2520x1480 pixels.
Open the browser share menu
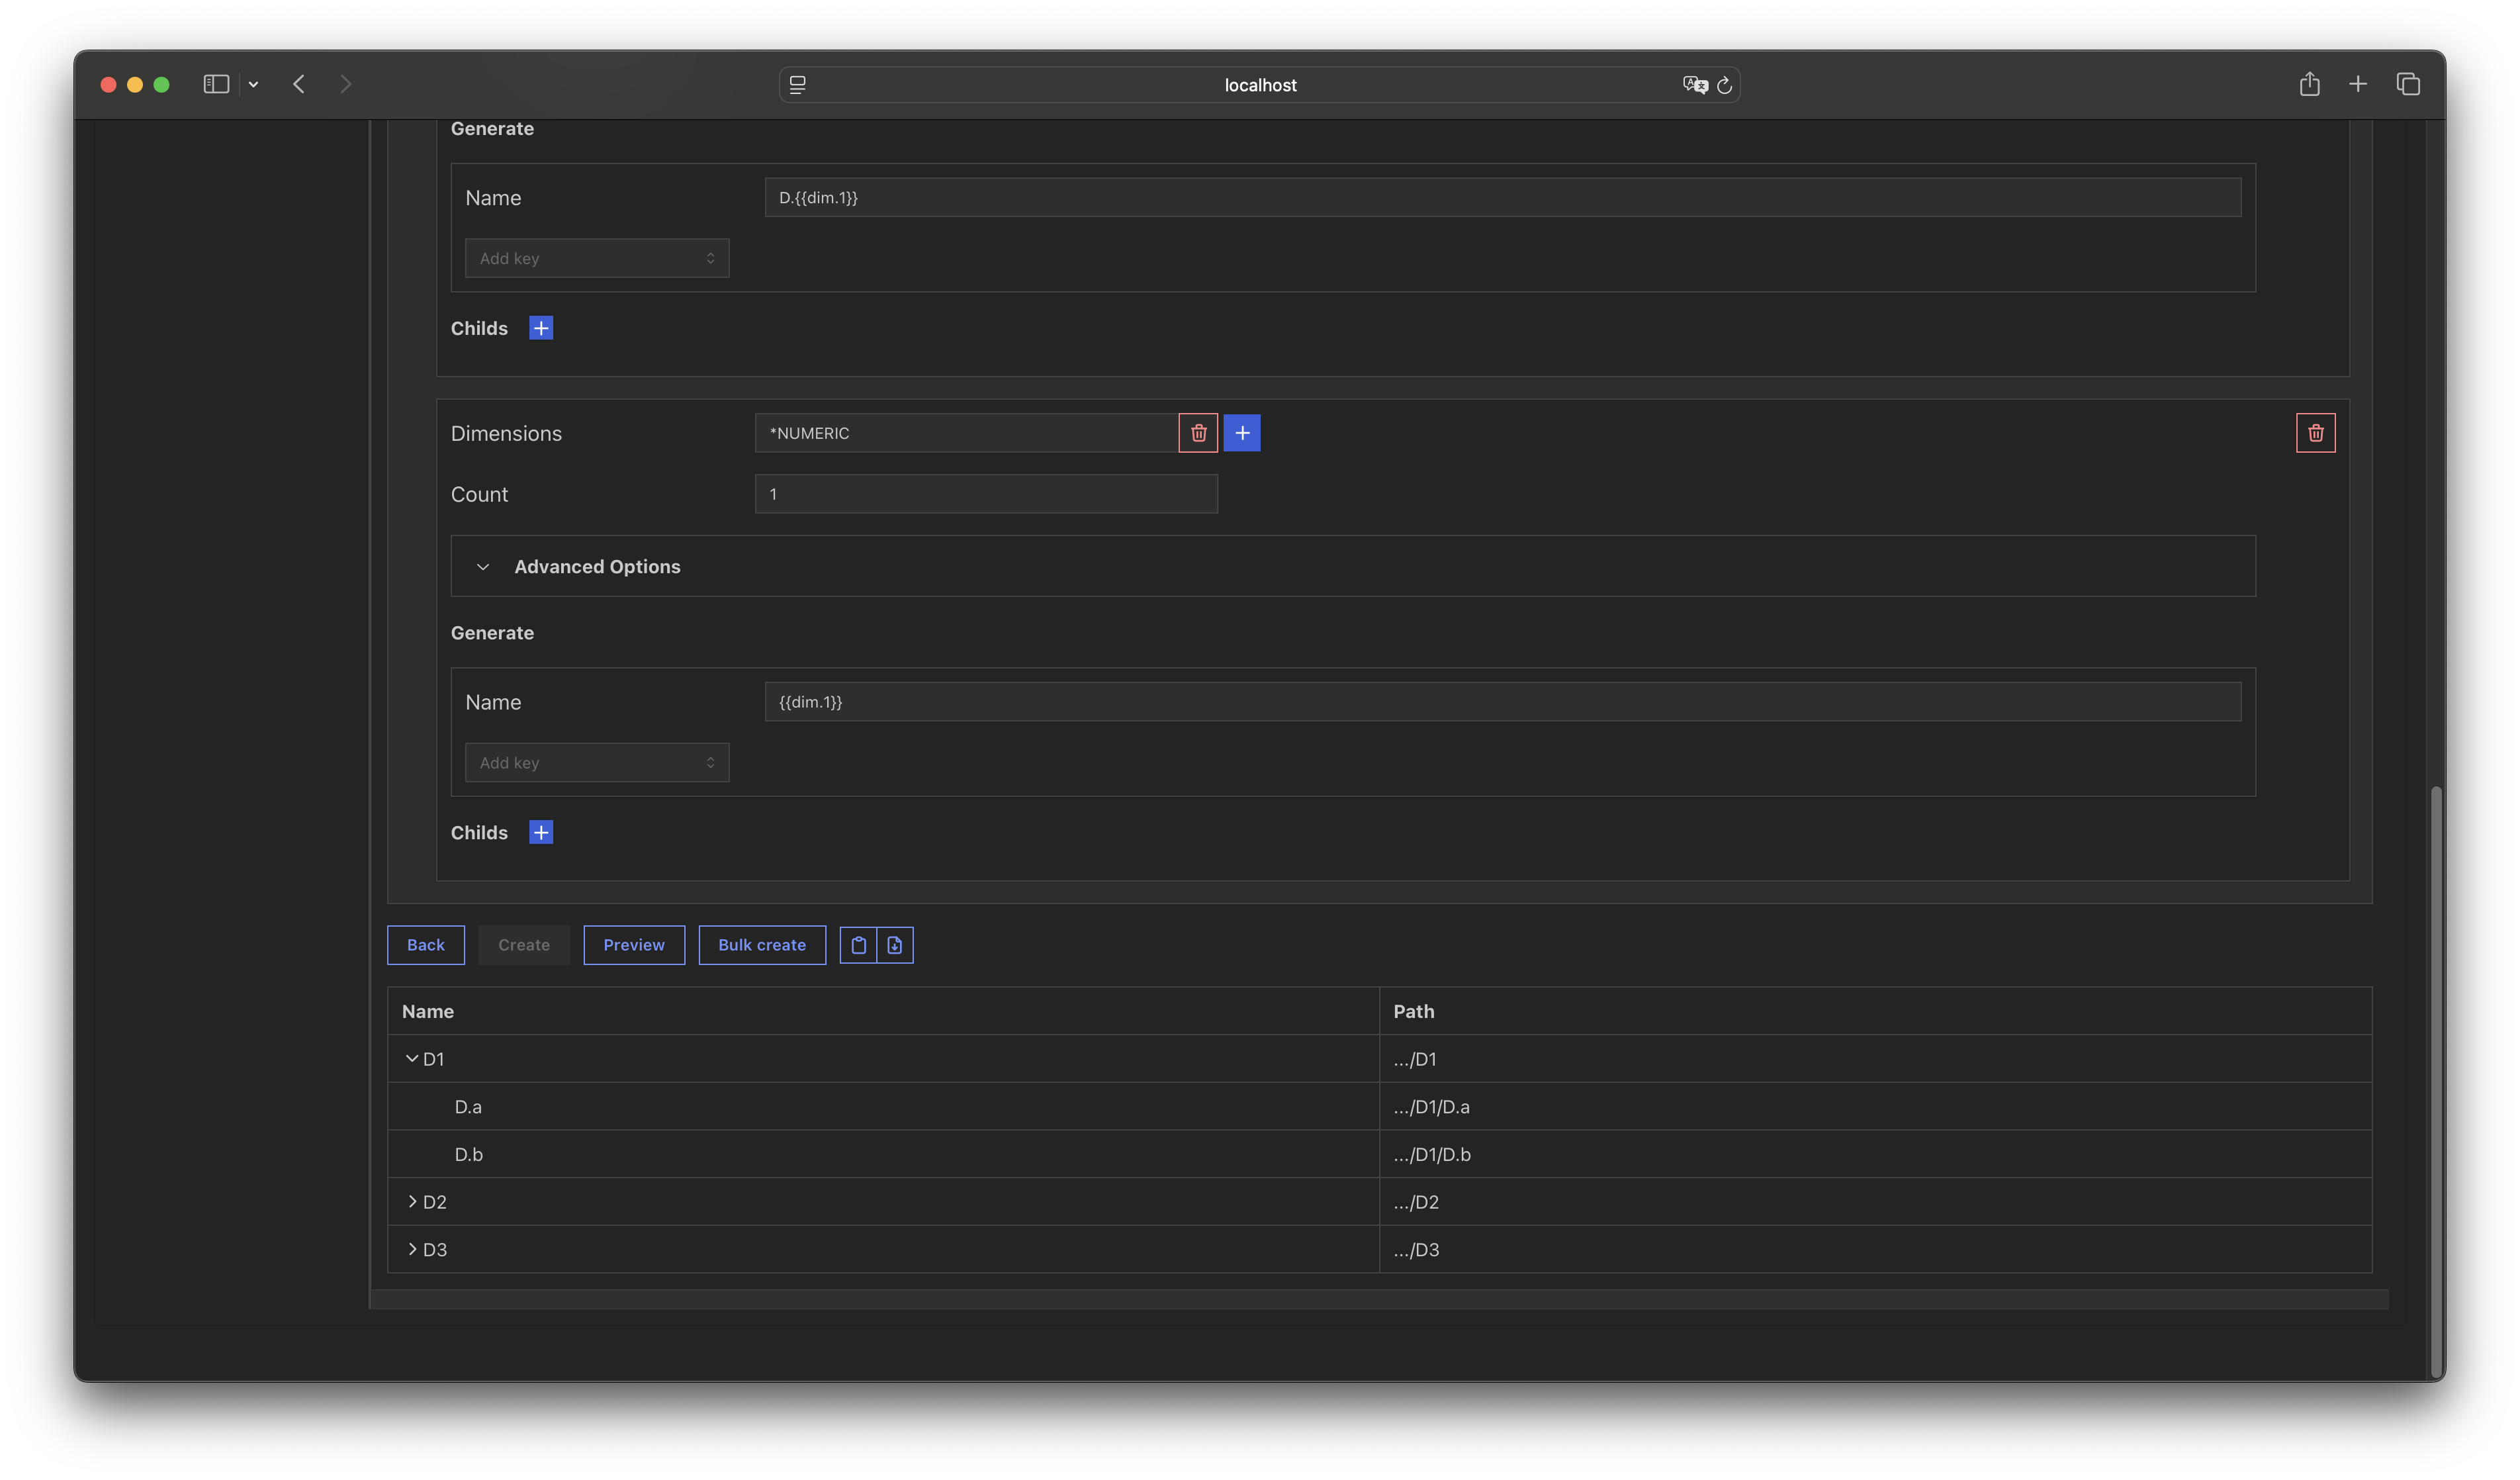[2309, 84]
